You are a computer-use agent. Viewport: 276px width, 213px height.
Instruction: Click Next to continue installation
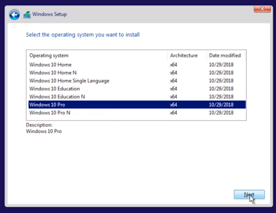[x=249, y=195]
